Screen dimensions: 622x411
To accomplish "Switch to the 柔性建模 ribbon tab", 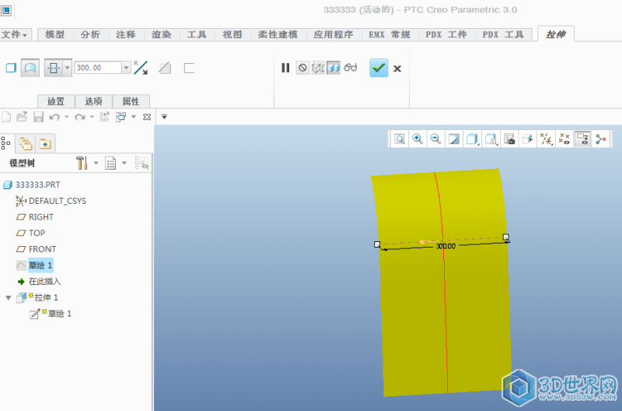I will click(278, 34).
